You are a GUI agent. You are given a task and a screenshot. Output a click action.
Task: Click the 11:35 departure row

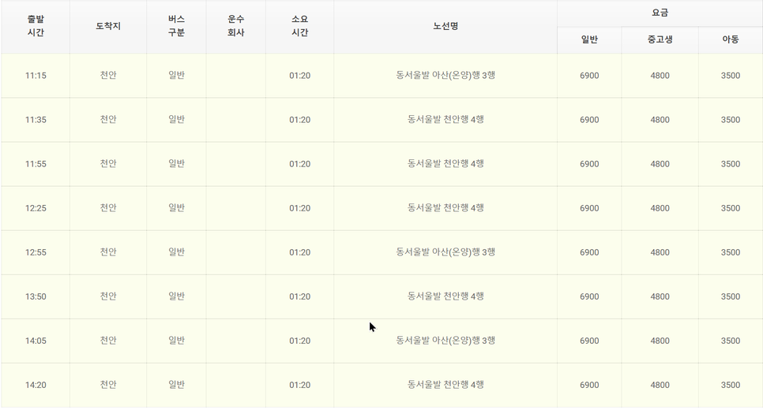coord(381,120)
